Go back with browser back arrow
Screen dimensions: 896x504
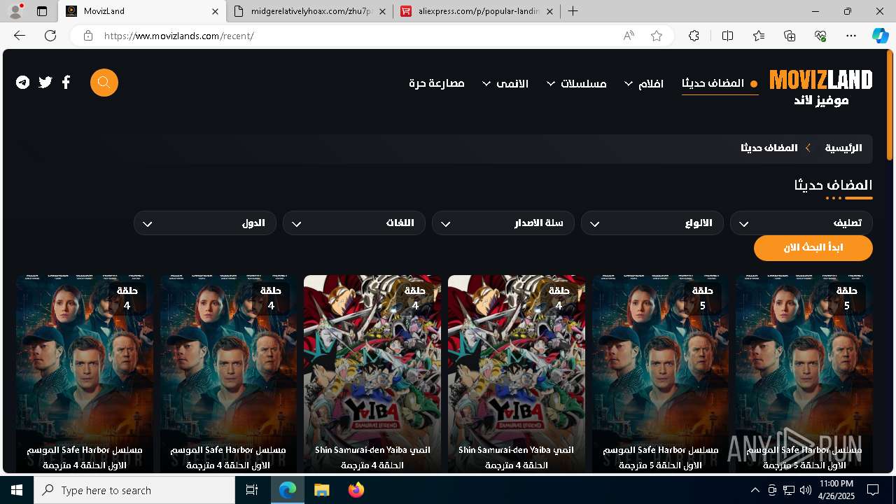click(20, 36)
